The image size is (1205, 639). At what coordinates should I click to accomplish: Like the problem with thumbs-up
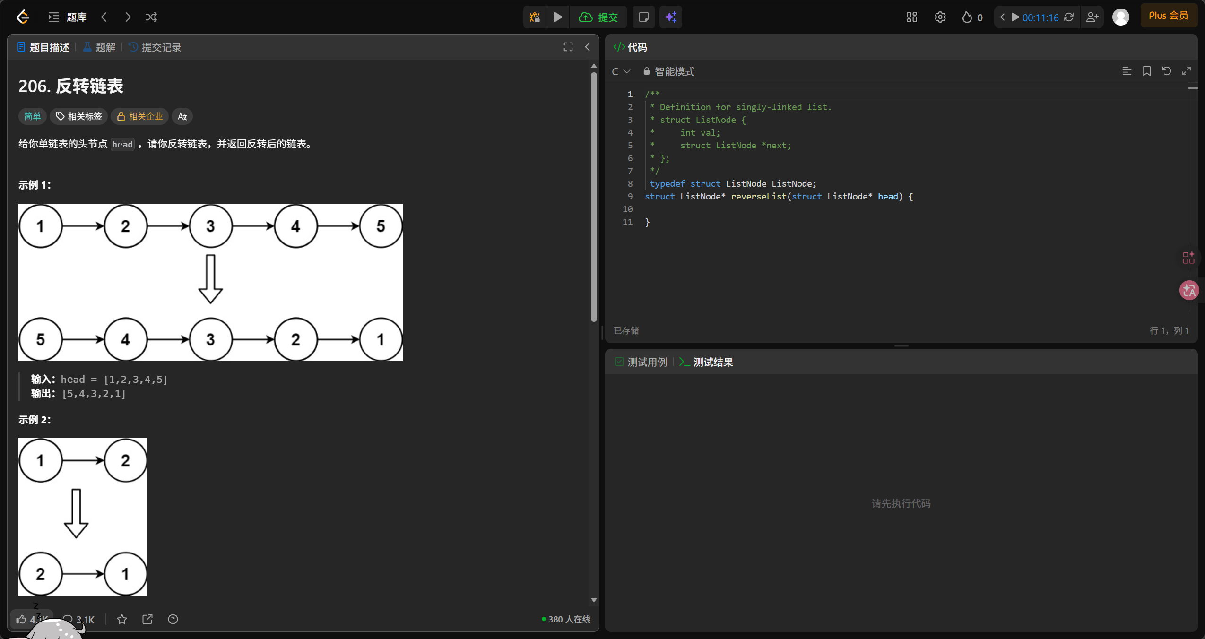pyautogui.click(x=22, y=619)
